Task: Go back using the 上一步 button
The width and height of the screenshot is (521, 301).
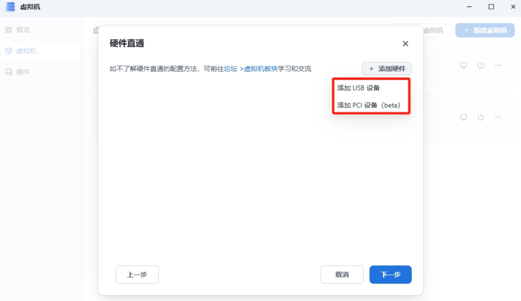Action: pos(137,274)
